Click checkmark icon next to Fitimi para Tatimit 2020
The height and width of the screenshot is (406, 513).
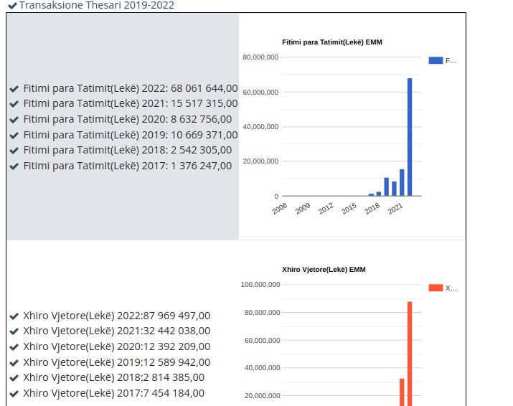[x=14, y=120]
